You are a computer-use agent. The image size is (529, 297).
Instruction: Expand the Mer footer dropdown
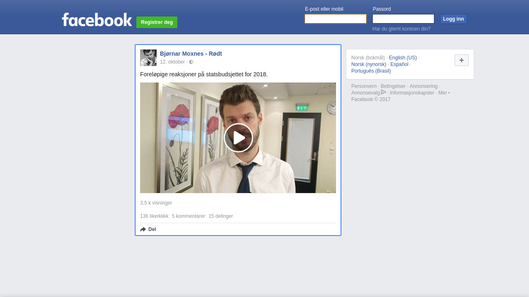pyautogui.click(x=444, y=93)
